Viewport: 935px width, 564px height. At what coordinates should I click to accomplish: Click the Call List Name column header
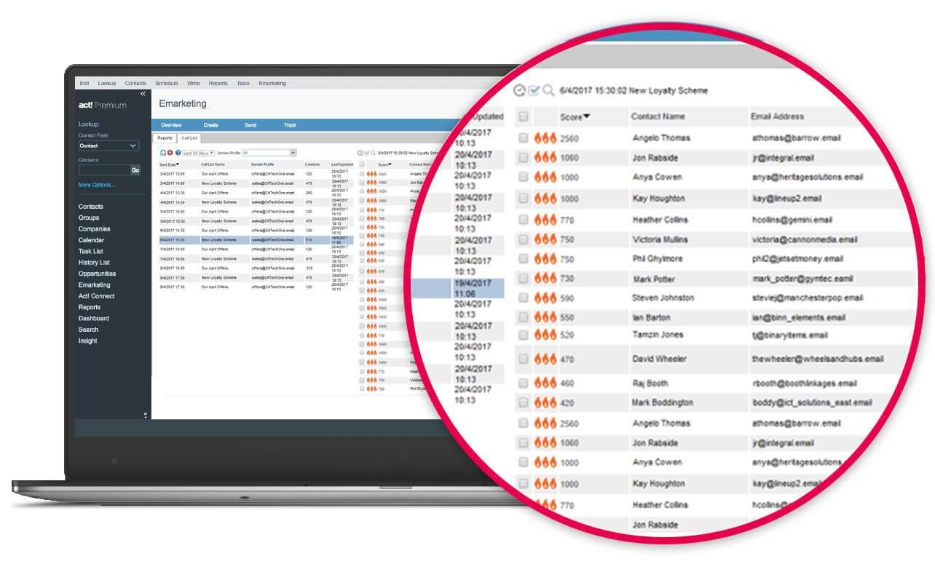coord(213,164)
